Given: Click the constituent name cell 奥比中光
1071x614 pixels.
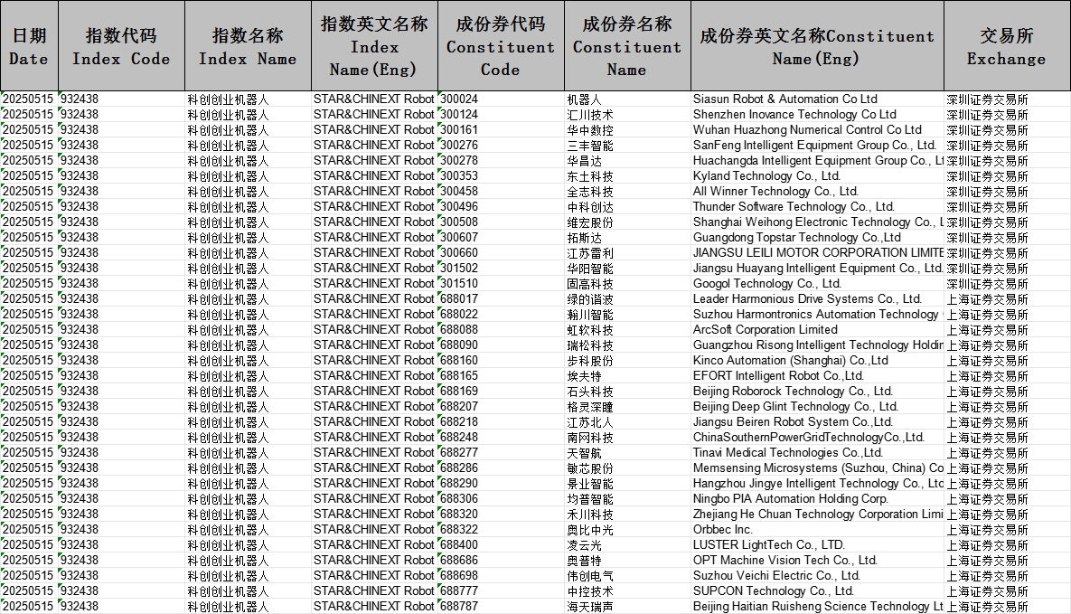Looking at the screenshot, I should coord(627,530).
